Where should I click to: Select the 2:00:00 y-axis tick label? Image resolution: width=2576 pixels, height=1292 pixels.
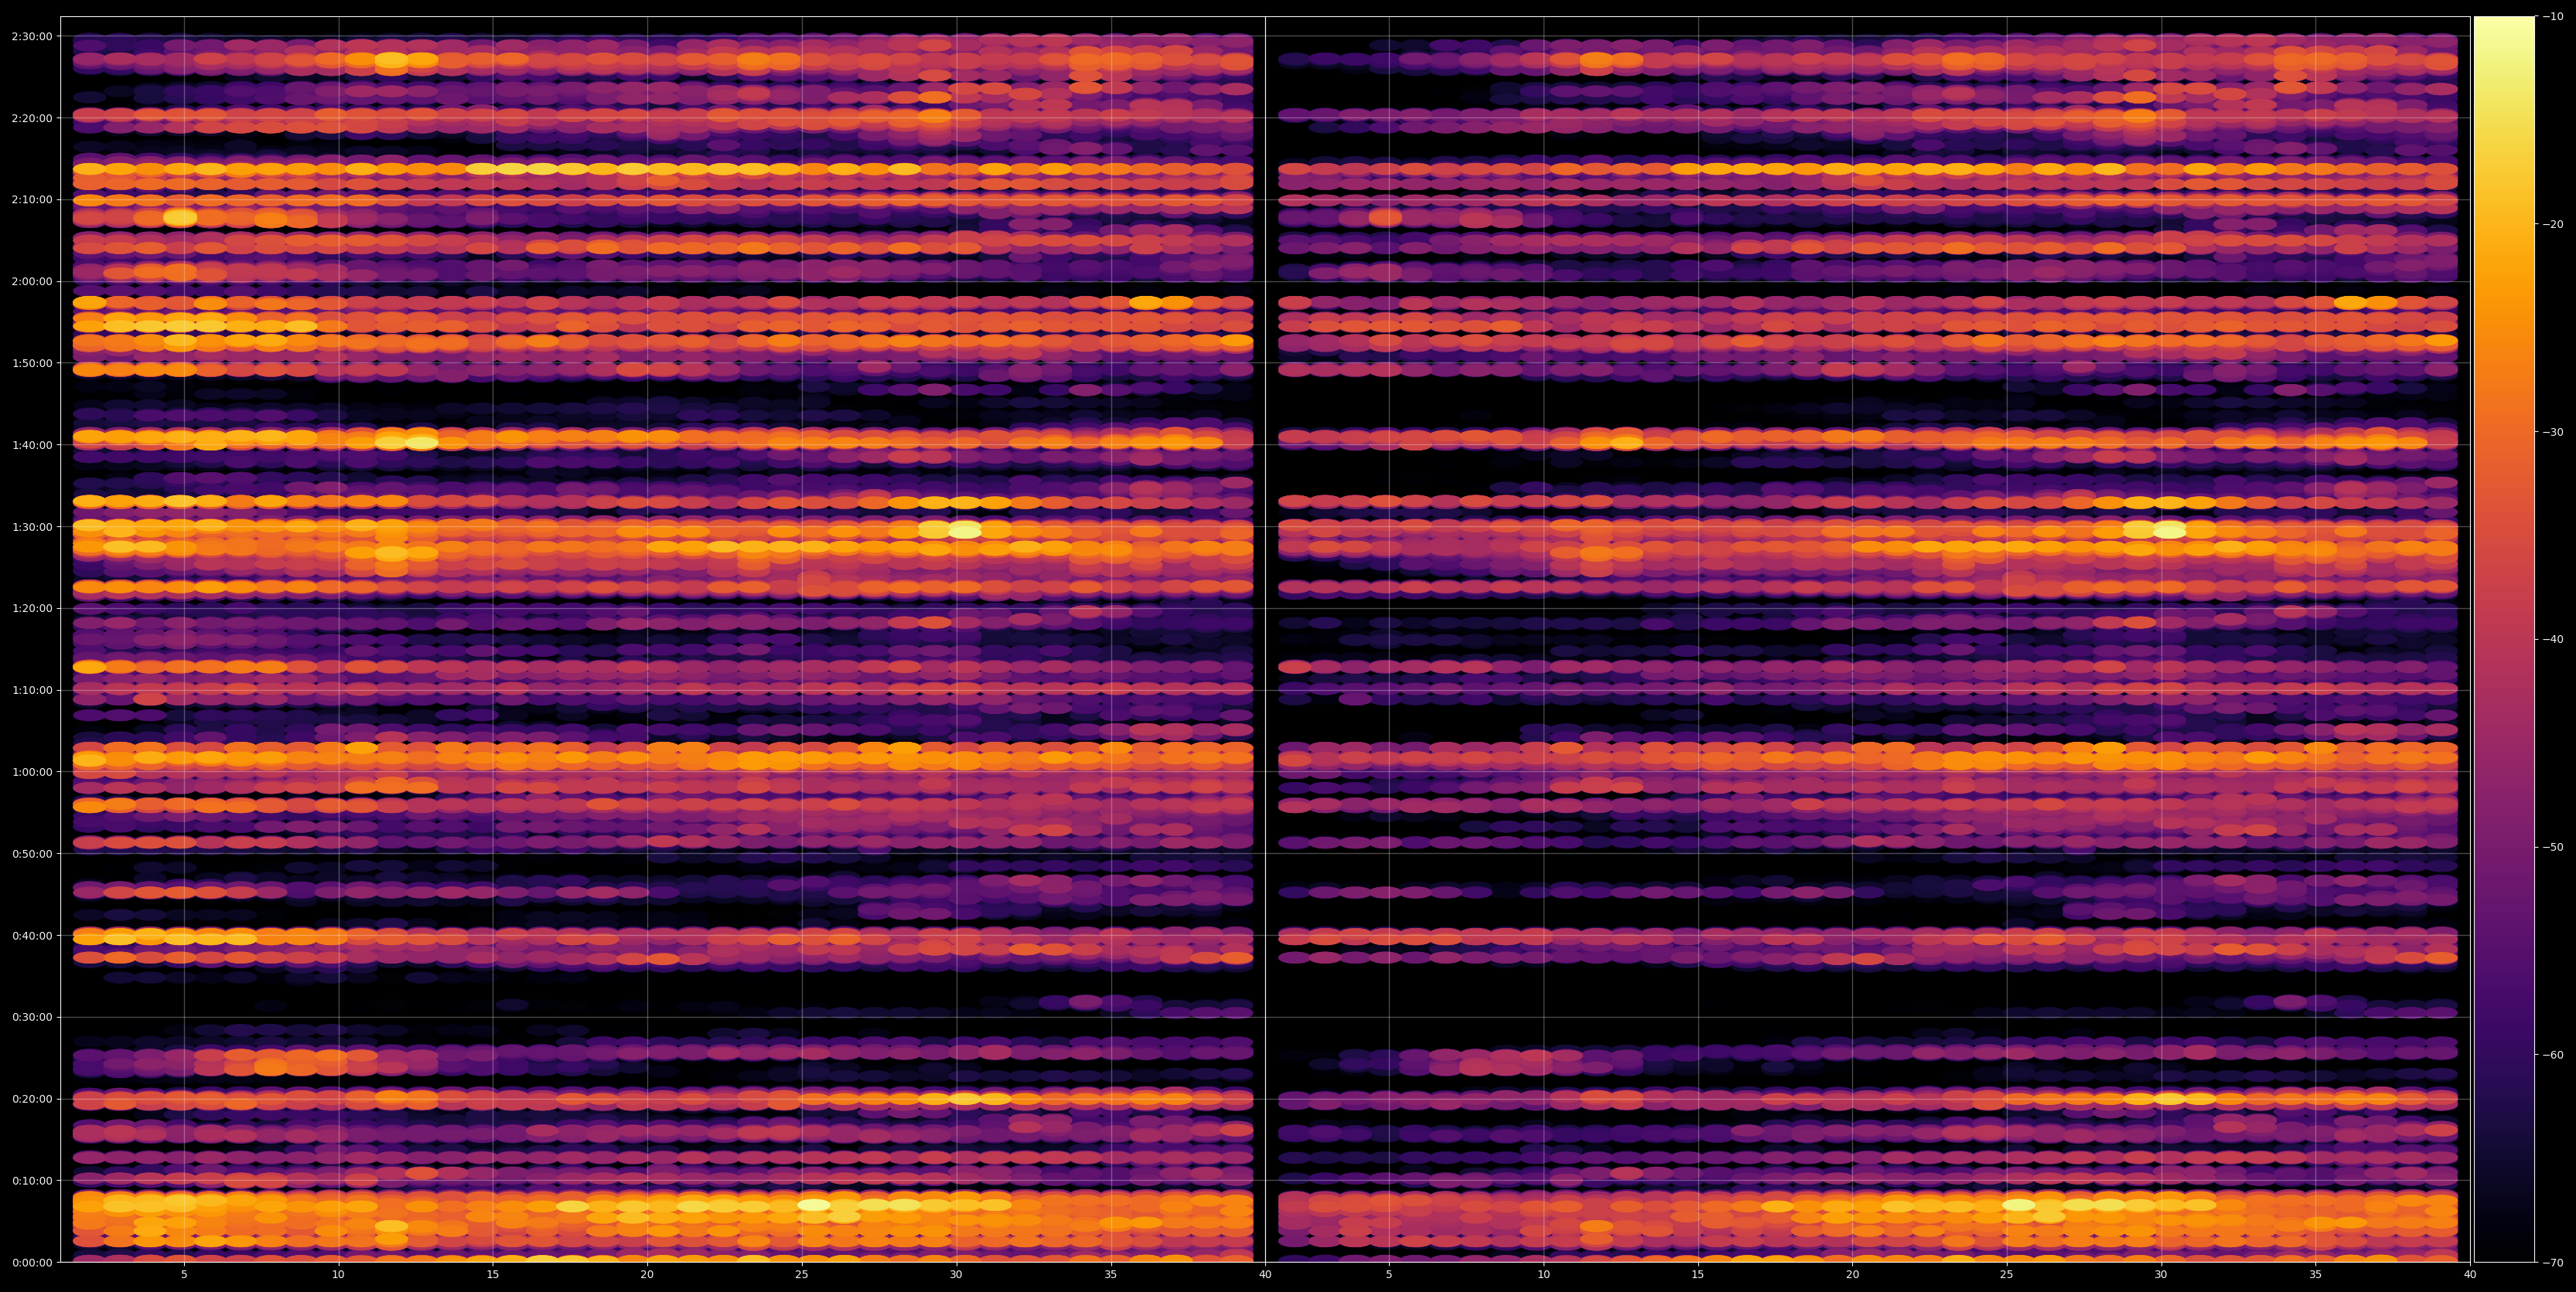[32, 280]
